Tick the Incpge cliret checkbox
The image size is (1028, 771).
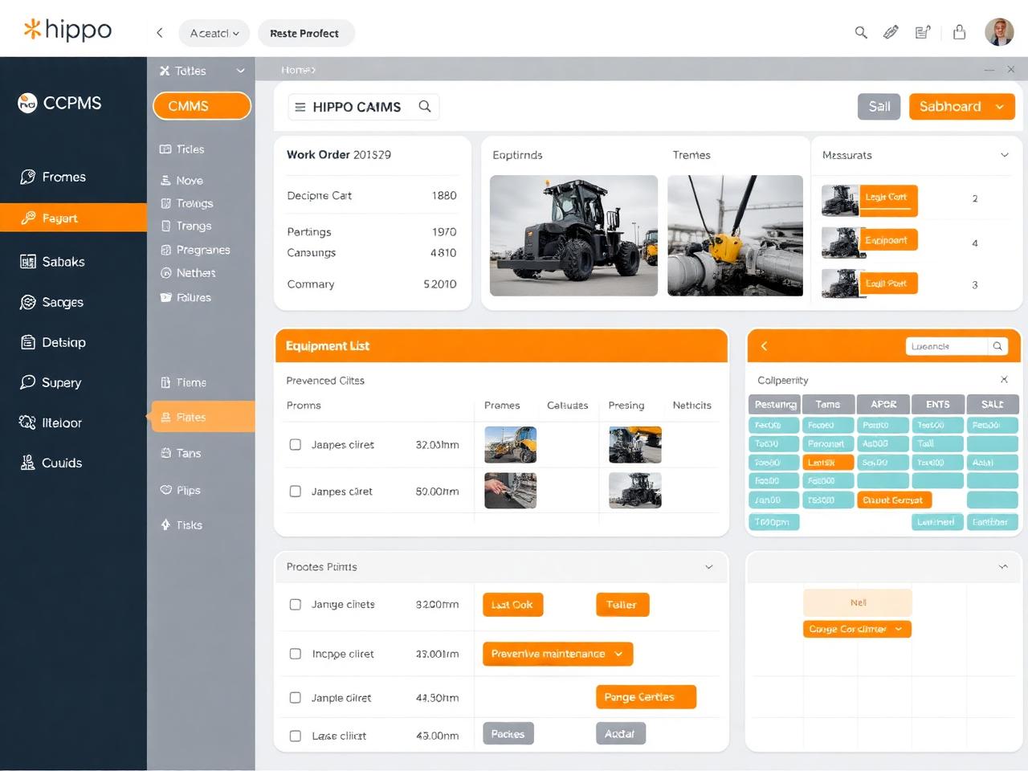click(x=296, y=654)
